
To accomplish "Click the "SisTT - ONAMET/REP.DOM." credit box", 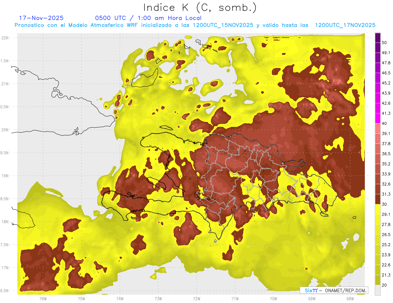I will tap(334, 290).
